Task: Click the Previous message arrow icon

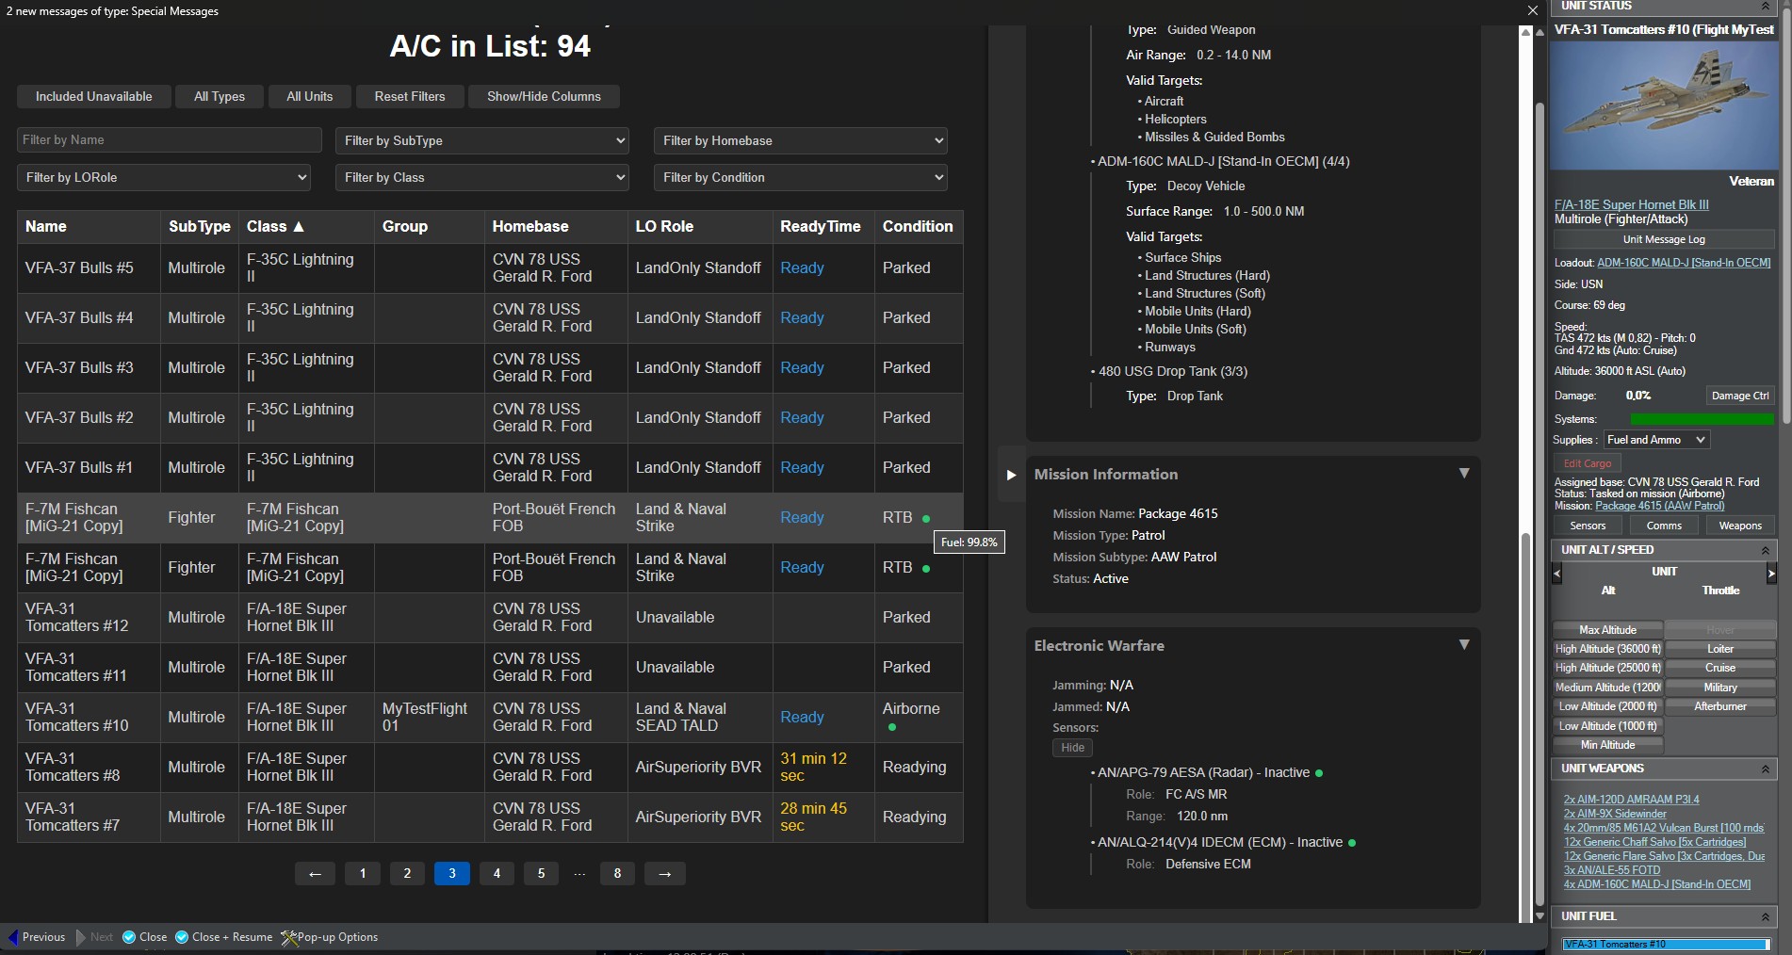Action: (x=13, y=937)
